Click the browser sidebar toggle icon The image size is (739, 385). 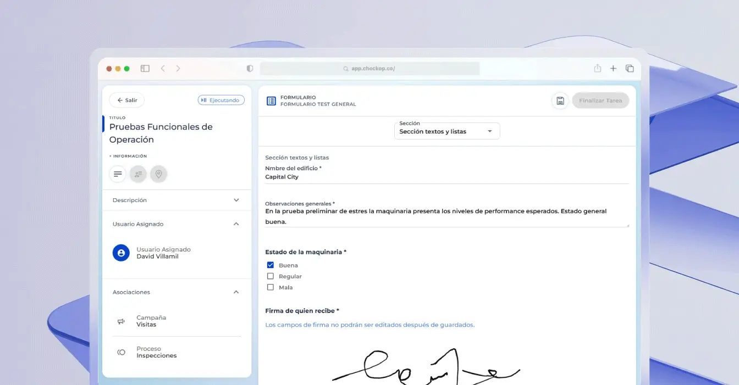pos(145,69)
